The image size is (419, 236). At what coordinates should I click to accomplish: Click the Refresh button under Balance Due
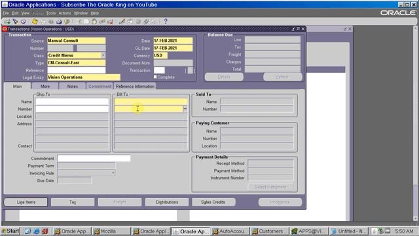coord(283,77)
